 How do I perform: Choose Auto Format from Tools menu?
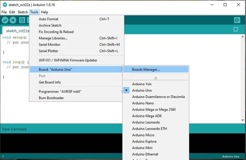click(x=76, y=19)
